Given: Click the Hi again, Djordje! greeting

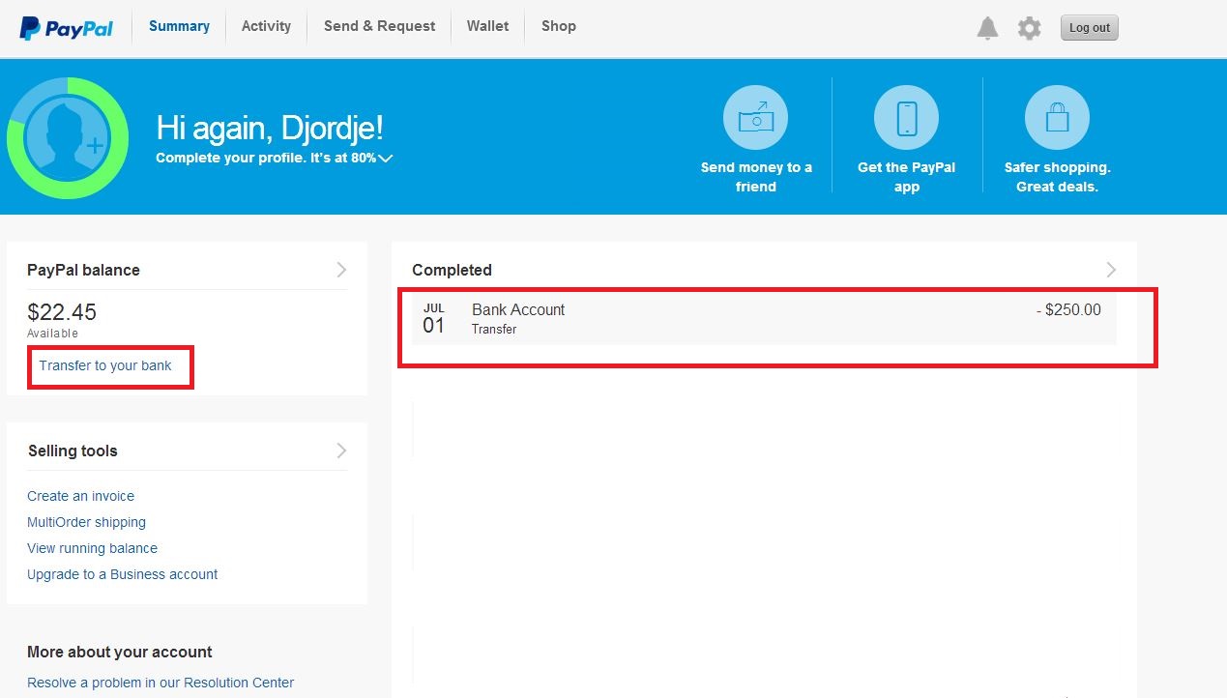Looking at the screenshot, I should point(270,128).
